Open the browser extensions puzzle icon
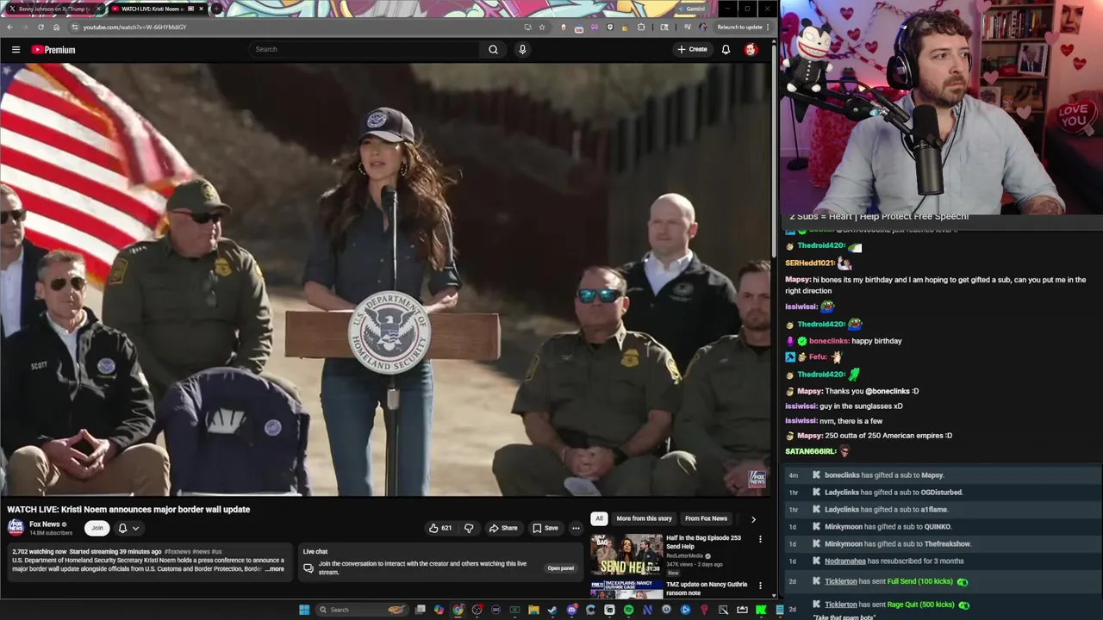Viewport: 1103px width, 620px height. point(641,28)
